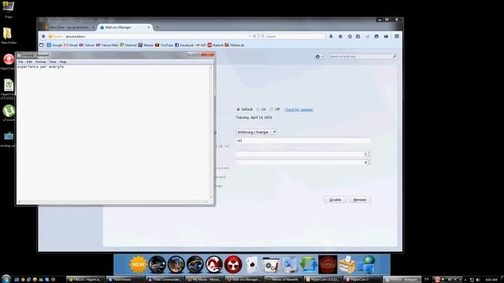Go to Firefox home page icon
The image size is (504, 283).
coord(340,36)
